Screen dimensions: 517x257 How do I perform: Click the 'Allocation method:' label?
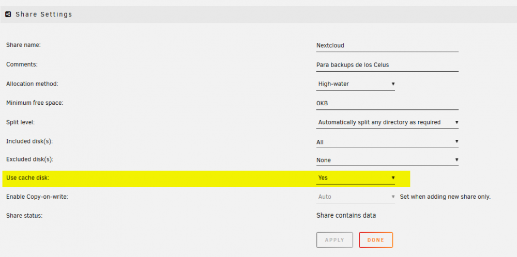click(x=32, y=84)
